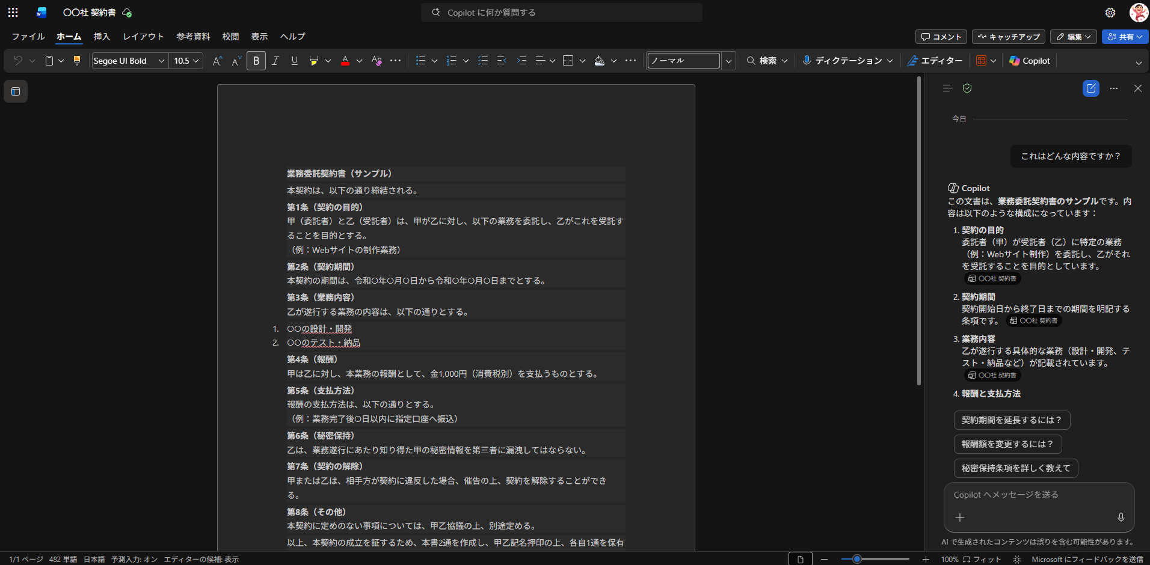Apply italic formatting from the toolbar

tap(275, 61)
